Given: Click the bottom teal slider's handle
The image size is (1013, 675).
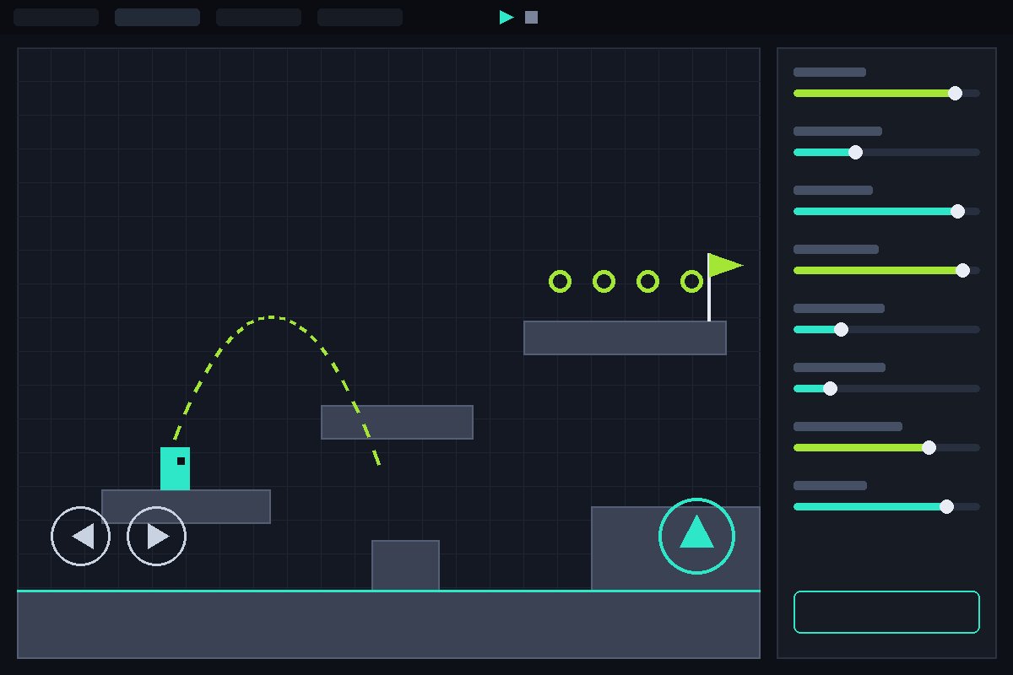Looking at the screenshot, I should 946,506.
